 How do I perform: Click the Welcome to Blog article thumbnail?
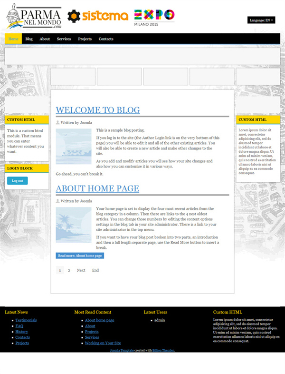click(x=73, y=147)
